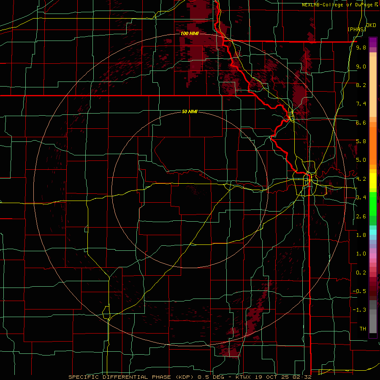380x380 pixels.
Task: Click the 8.2 scale value
Action: tap(361, 85)
